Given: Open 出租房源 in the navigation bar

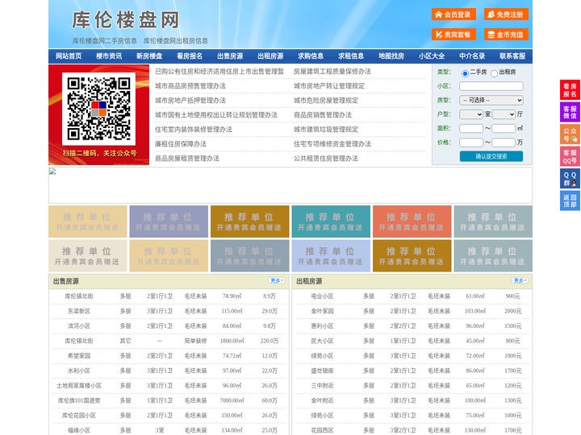Looking at the screenshot, I should click(x=270, y=56).
